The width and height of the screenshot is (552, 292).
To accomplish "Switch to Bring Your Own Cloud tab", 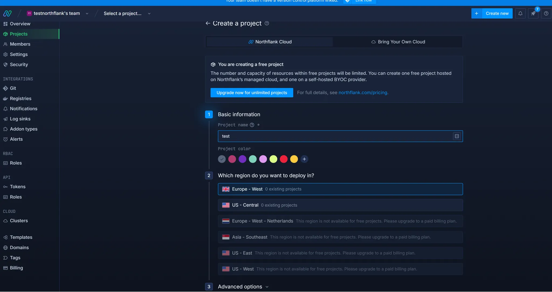I will pos(398,42).
